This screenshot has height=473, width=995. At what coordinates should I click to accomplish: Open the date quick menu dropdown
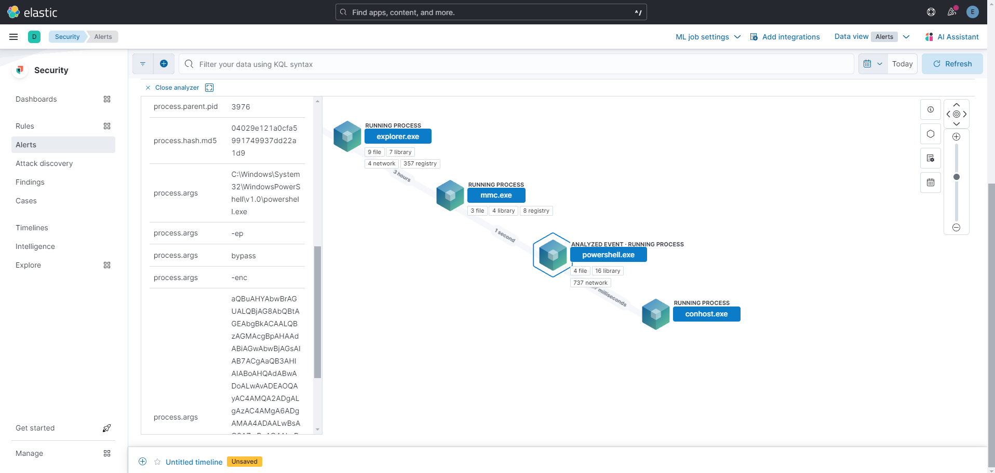[872, 64]
